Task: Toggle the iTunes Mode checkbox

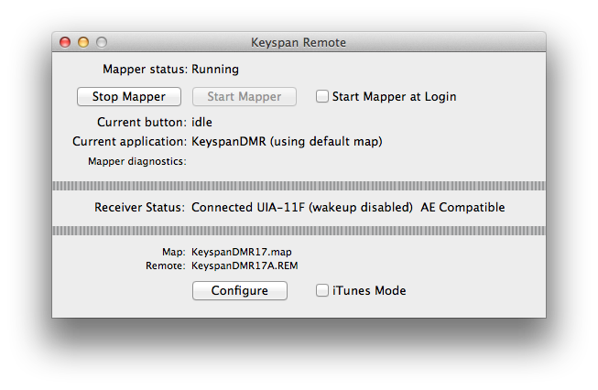Action: pos(322,290)
